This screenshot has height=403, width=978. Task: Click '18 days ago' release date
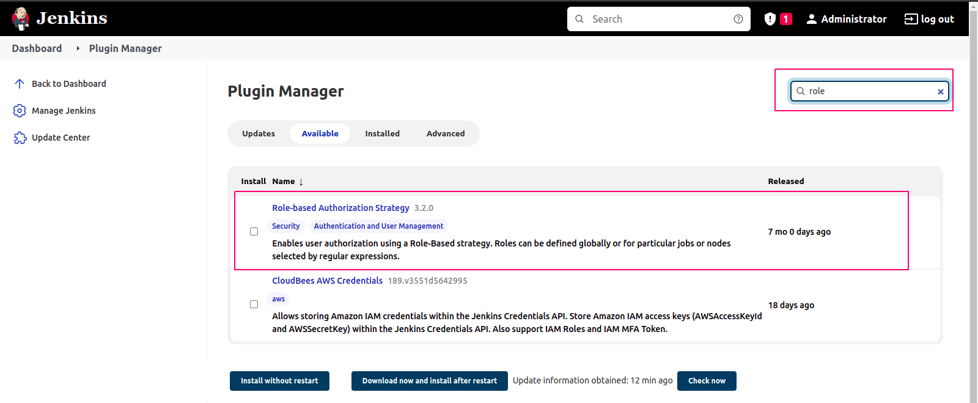point(791,305)
